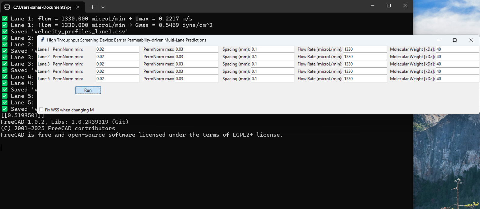Click the terminal icon in the tab

point(7,7)
